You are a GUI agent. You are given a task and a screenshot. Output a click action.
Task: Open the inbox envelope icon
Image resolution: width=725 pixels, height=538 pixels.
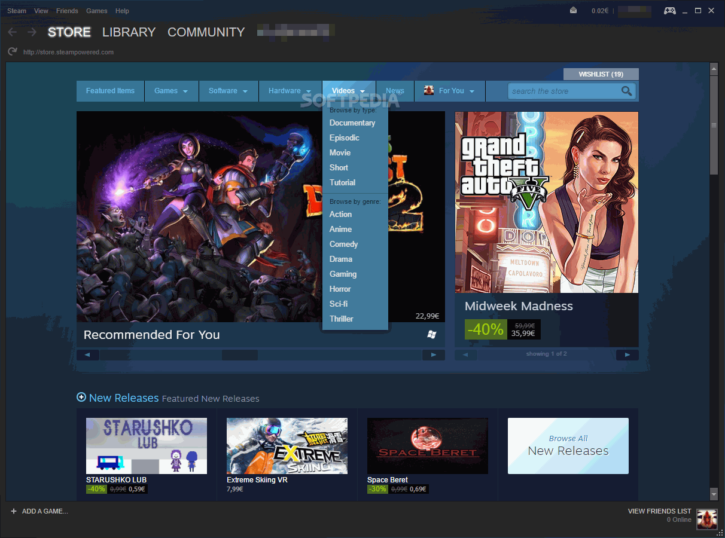(x=574, y=11)
